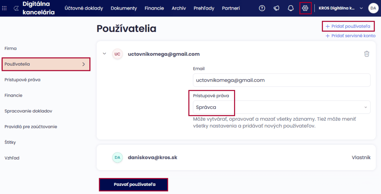
Task: Open the app launcher grid icon
Action: [4, 8]
